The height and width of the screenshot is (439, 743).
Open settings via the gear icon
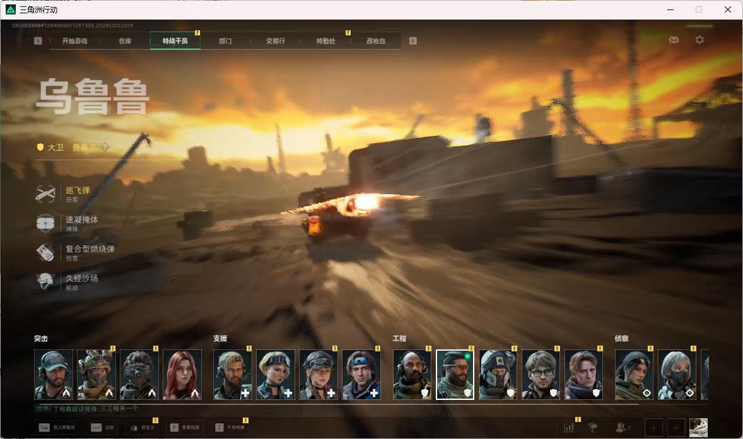click(x=699, y=40)
